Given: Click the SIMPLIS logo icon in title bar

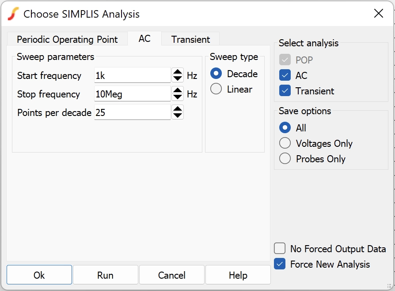Looking at the screenshot, I should (13, 14).
